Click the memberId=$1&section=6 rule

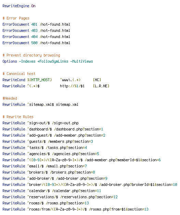click(81, 160)
